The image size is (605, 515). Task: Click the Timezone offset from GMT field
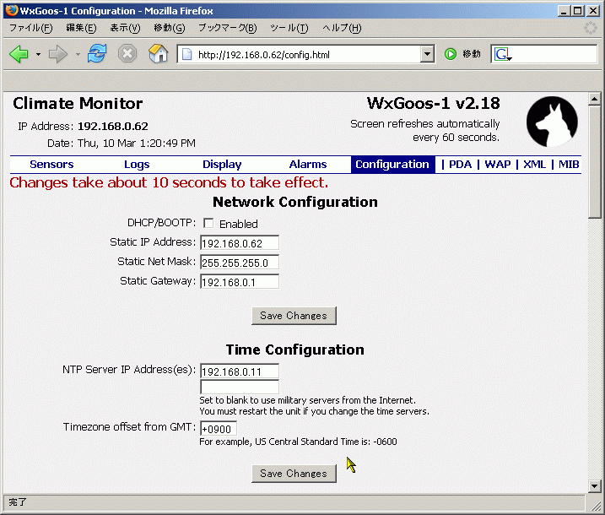click(x=219, y=429)
